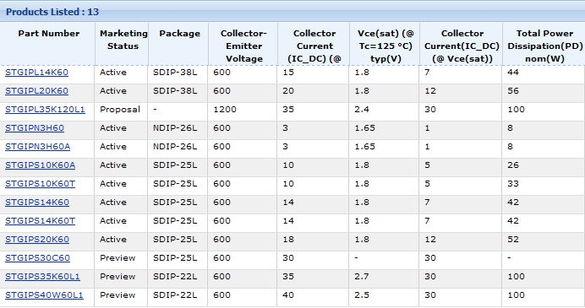Sort by Total Power Dissipation column header

pos(544,46)
